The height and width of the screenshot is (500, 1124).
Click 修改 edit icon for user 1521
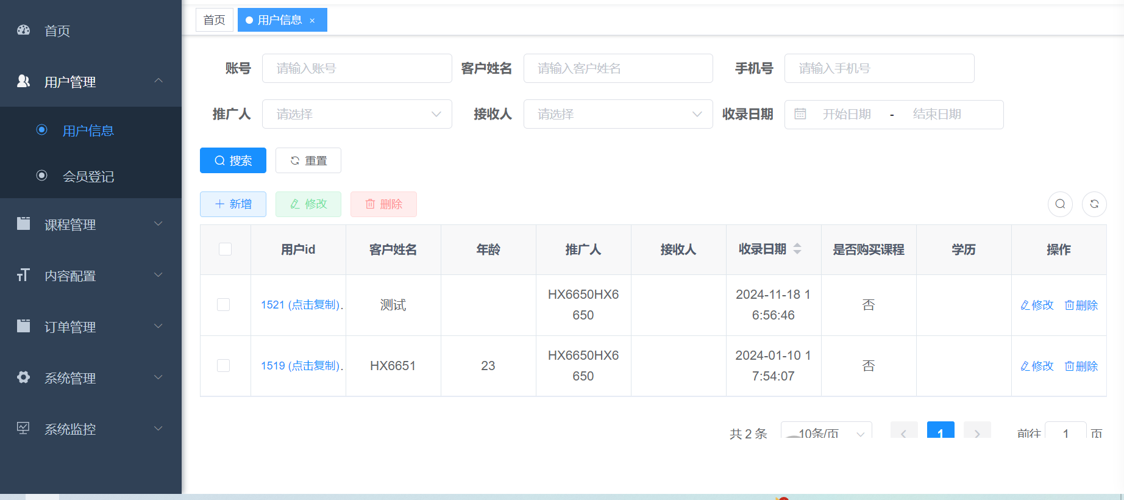(1025, 305)
